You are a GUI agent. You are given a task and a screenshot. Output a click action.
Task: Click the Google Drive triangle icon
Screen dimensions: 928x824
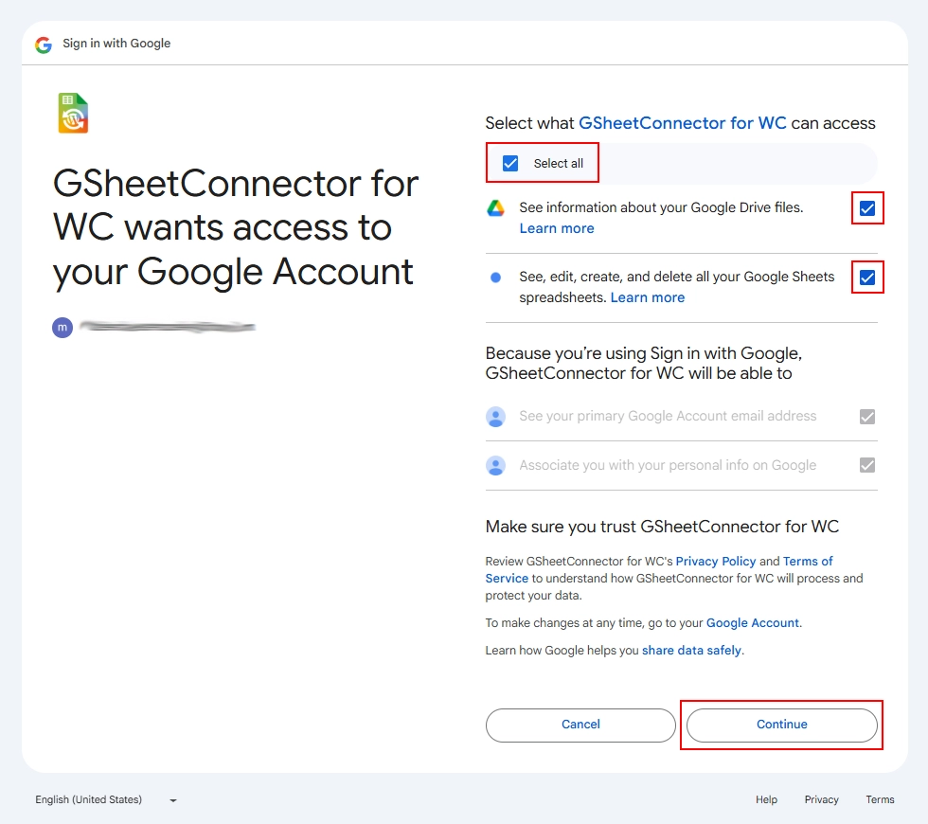494,207
